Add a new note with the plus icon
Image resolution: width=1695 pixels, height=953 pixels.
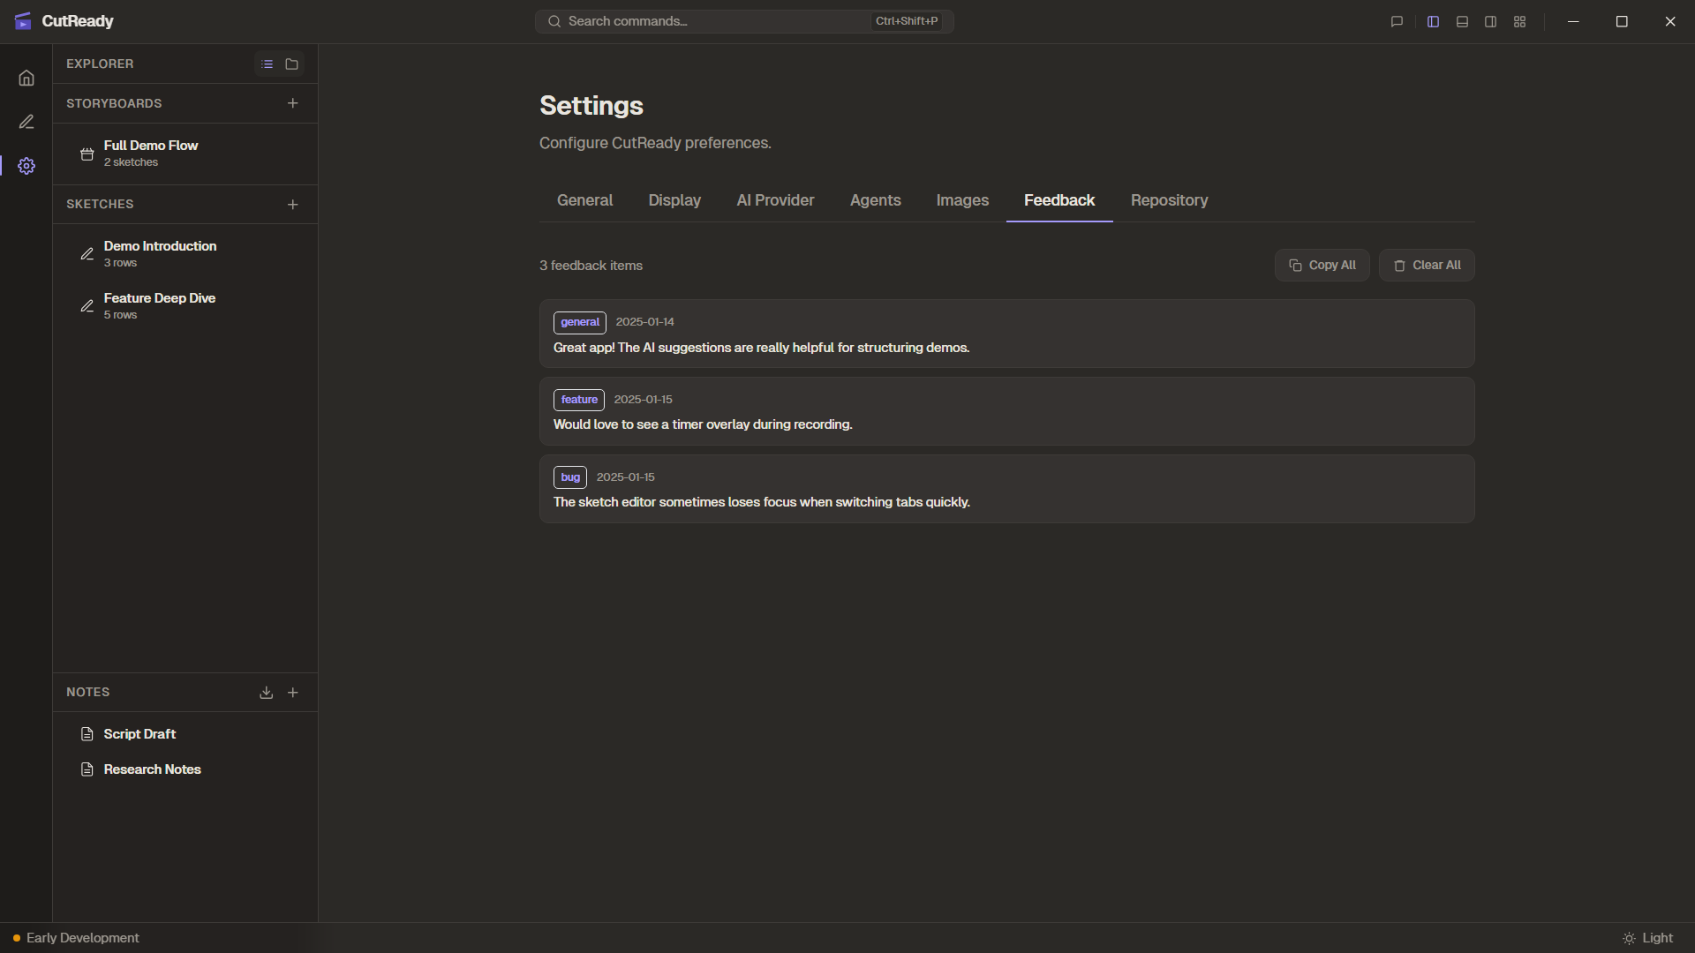point(293,692)
